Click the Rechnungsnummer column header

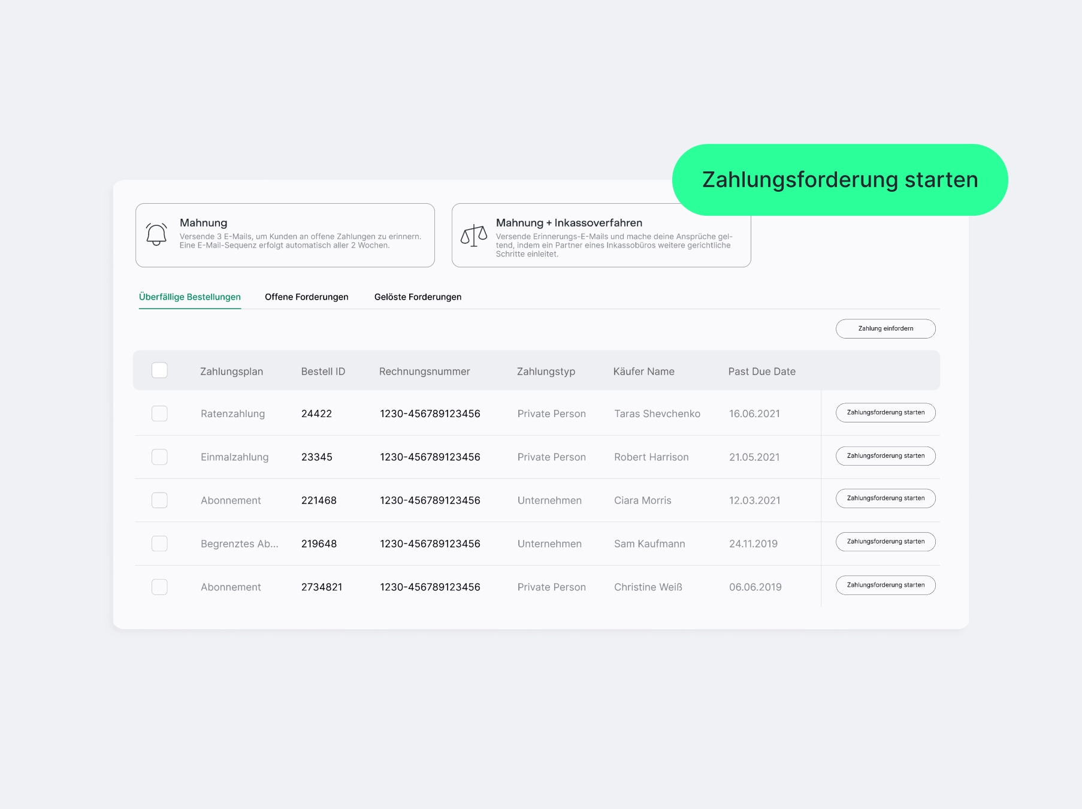424,372
